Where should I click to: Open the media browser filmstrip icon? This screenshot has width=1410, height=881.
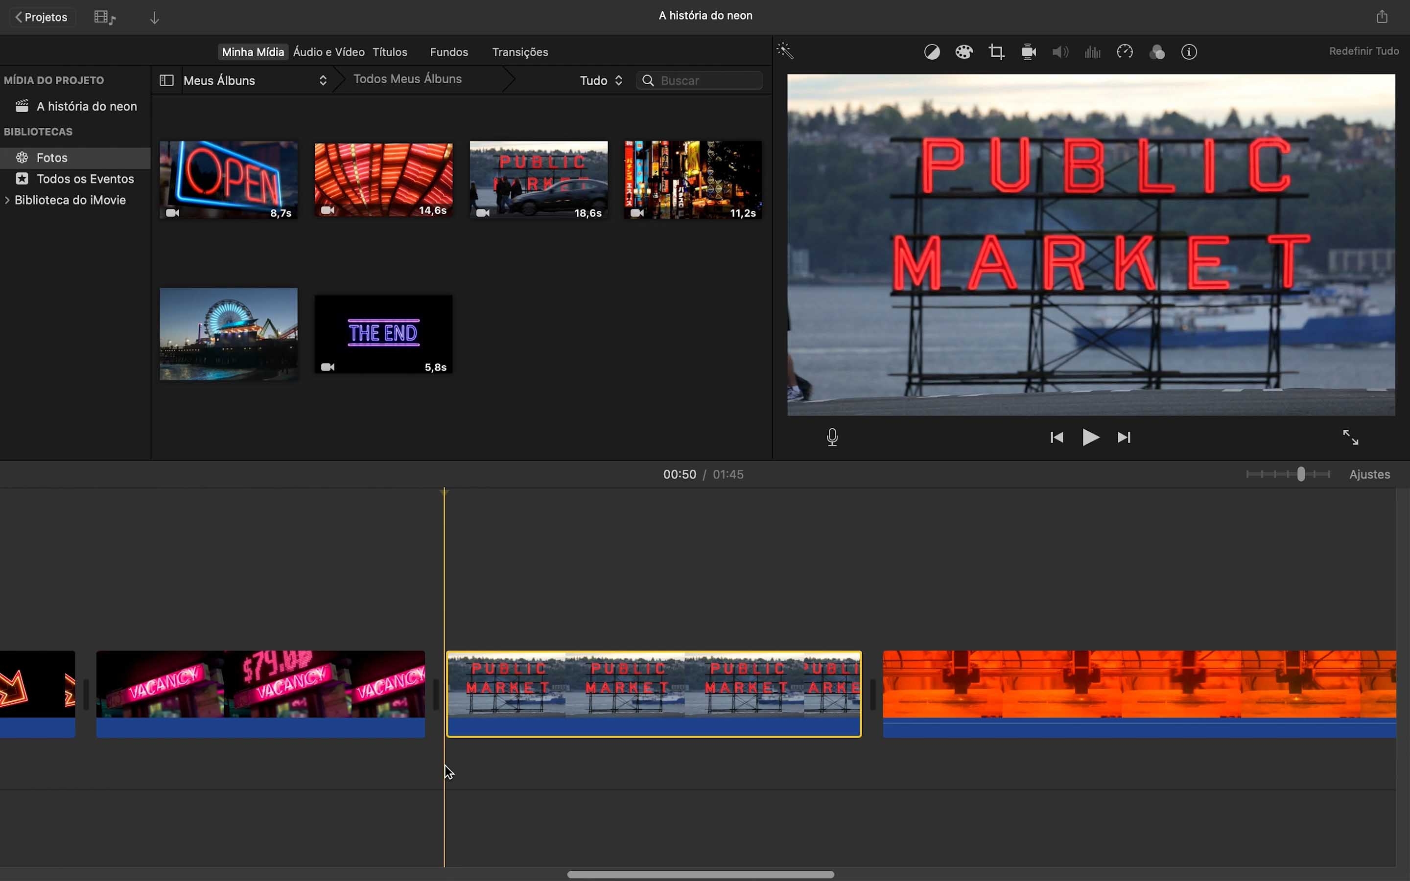pyautogui.click(x=105, y=18)
